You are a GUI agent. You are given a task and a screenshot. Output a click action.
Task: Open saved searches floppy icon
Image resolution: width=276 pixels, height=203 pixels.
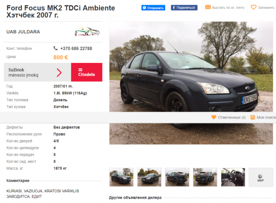(253, 117)
